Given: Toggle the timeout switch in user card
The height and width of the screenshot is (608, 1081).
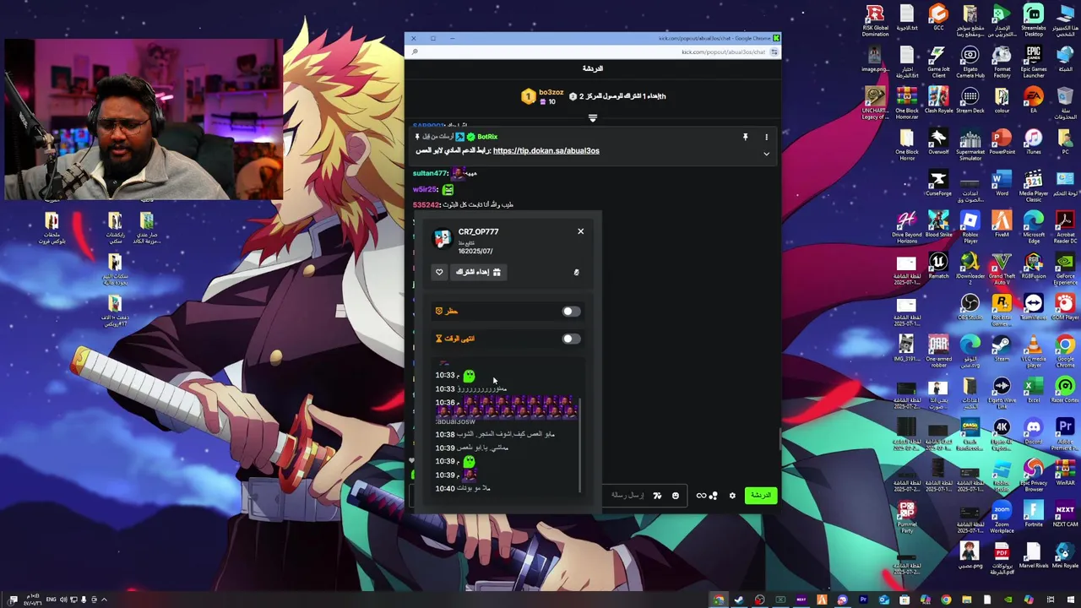Looking at the screenshot, I should click(x=571, y=339).
